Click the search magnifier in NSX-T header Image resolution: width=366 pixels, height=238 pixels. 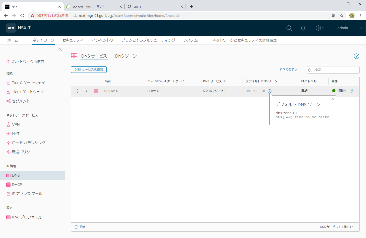[x=289, y=28]
